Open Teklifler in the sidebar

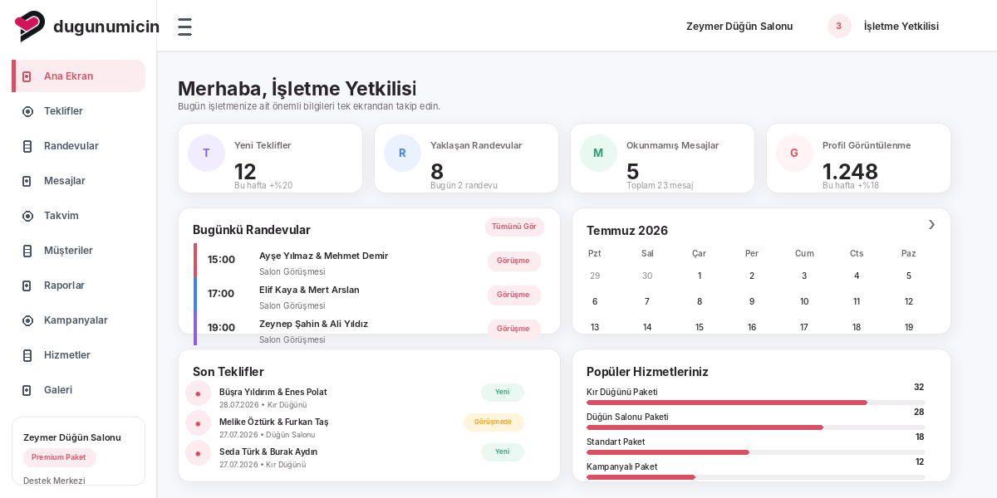coord(79,111)
